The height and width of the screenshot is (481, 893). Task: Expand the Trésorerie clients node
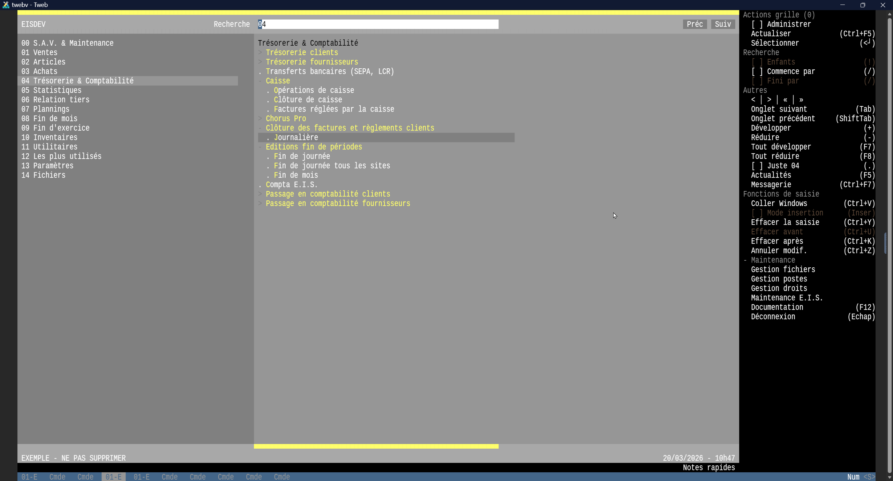click(260, 53)
